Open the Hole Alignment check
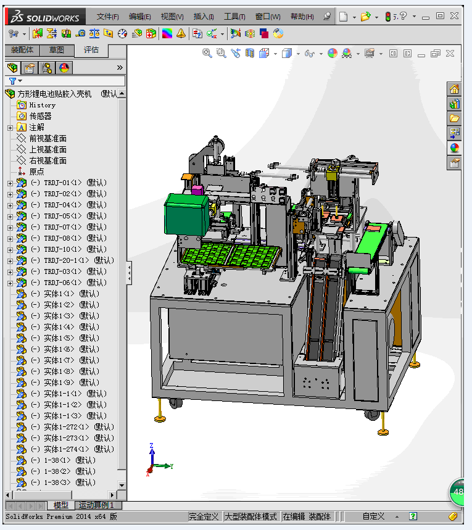 (66, 33)
